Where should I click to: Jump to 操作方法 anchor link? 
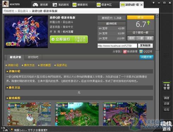click(x=28, y=65)
